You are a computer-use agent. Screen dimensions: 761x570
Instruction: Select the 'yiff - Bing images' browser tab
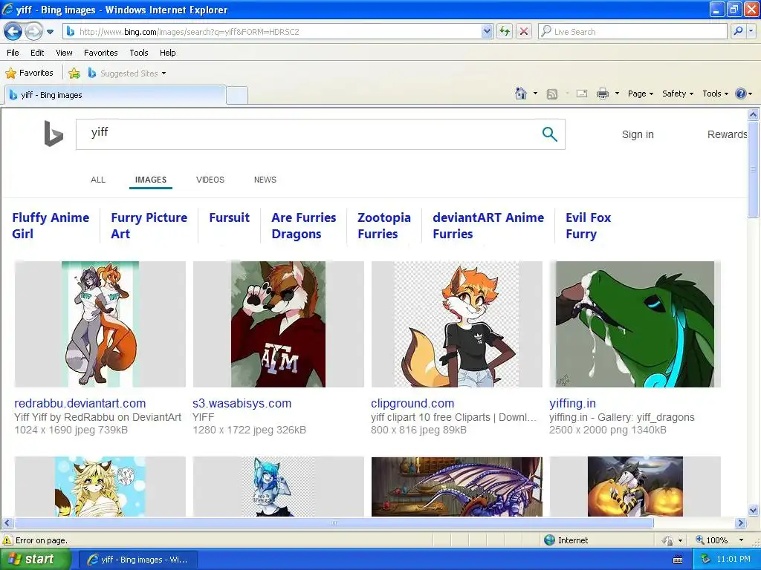pos(115,95)
